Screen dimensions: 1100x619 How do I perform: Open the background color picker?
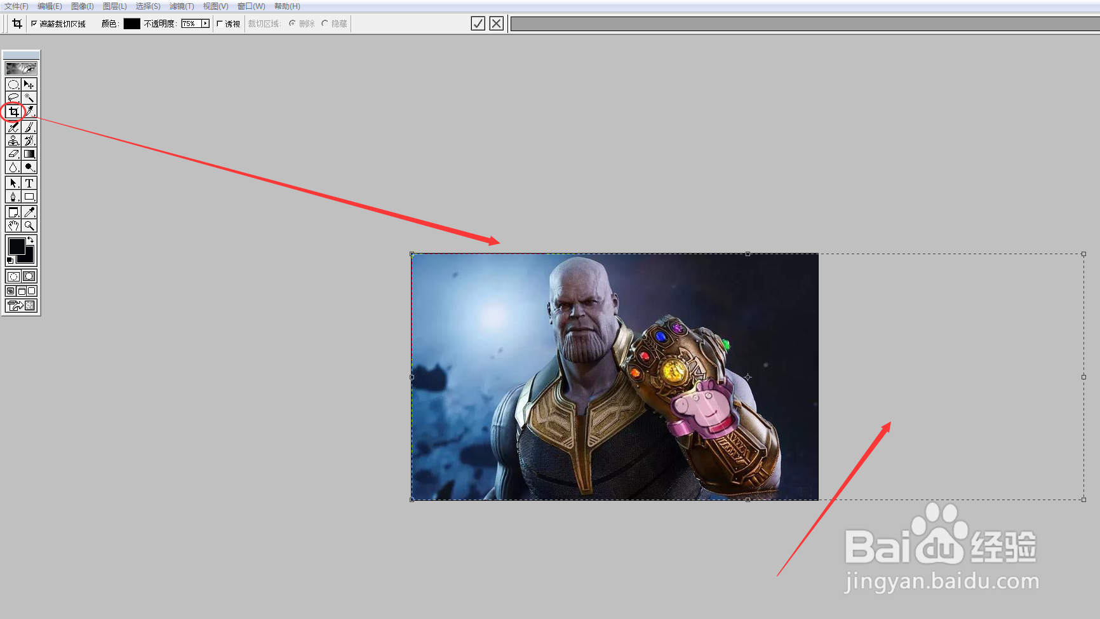(x=29, y=257)
